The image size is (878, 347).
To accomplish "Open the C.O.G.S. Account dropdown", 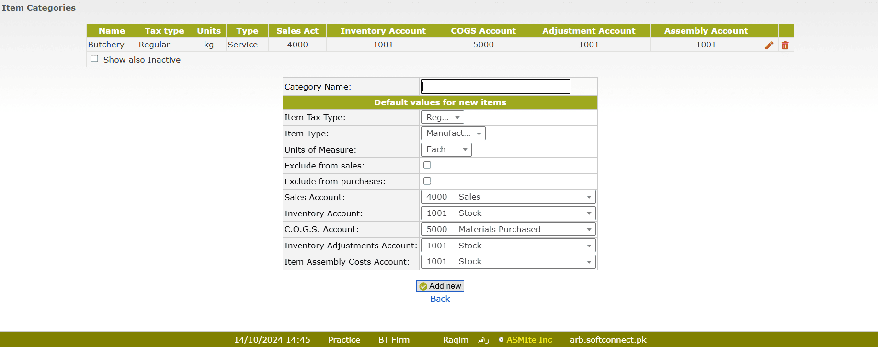I will click(x=508, y=230).
